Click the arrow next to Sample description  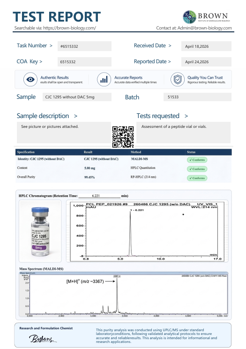click(76, 116)
